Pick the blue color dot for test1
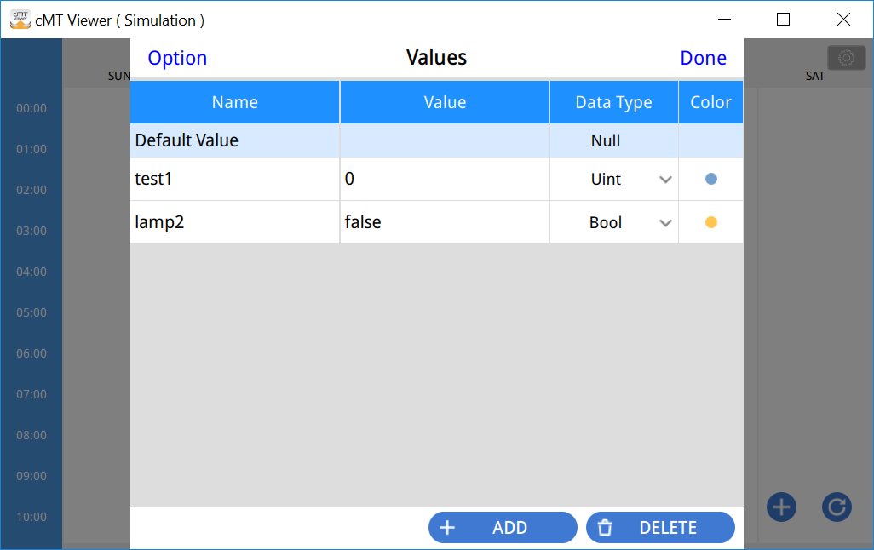The image size is (874, 550). tap(711, 180)
